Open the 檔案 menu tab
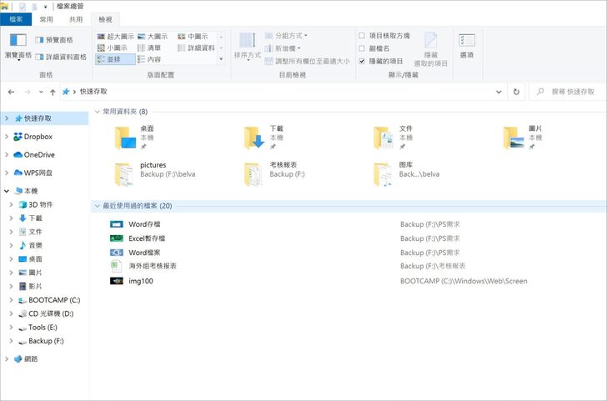Viewport: 607px width, 401px height. [16, 18]
